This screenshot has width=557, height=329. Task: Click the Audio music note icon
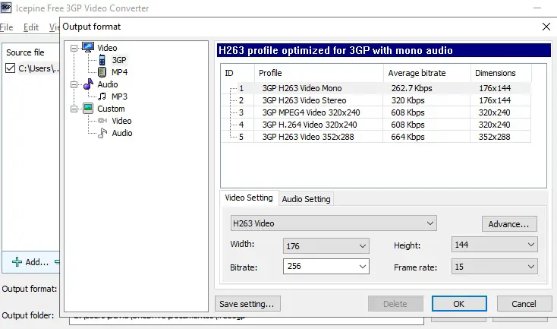pyautogui.click(x=88, y=84)
